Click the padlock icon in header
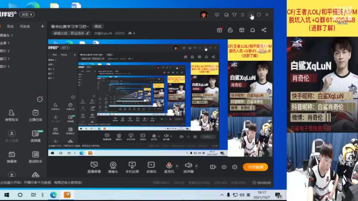The width and height of the screenshot is (358, 201). click(230, 30)
